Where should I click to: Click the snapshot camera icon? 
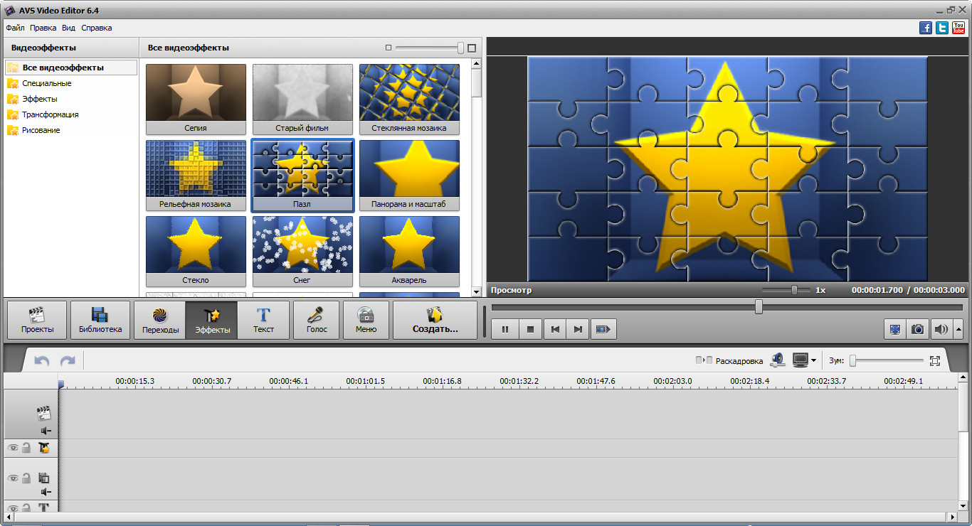918,329
